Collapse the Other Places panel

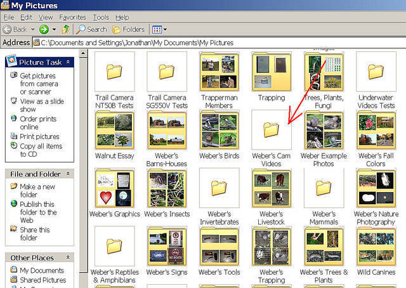pos(68,258)
